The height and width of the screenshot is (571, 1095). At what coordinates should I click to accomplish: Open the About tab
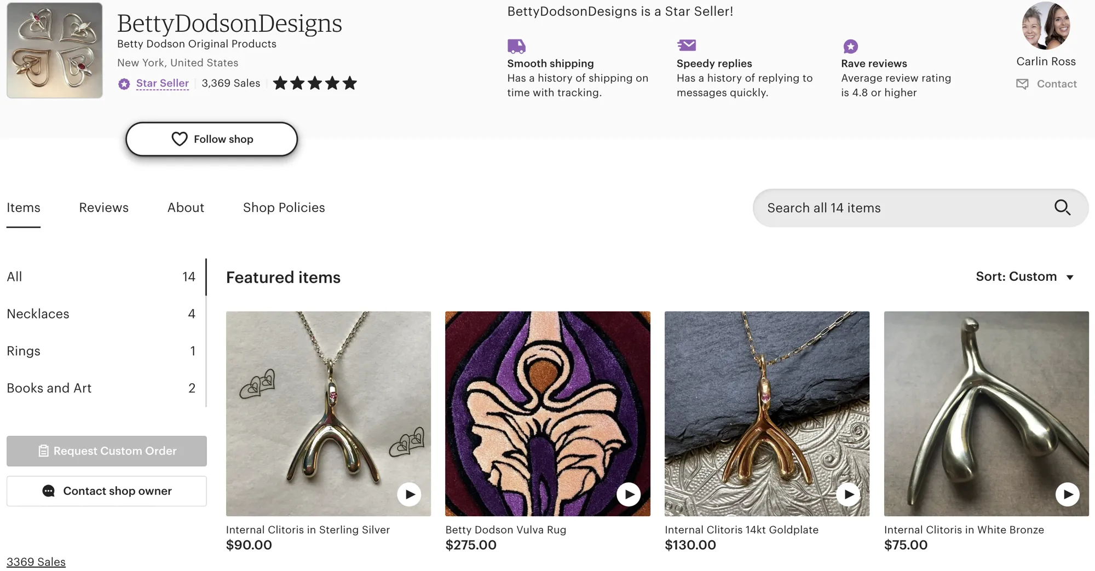(x=186, y=207)
